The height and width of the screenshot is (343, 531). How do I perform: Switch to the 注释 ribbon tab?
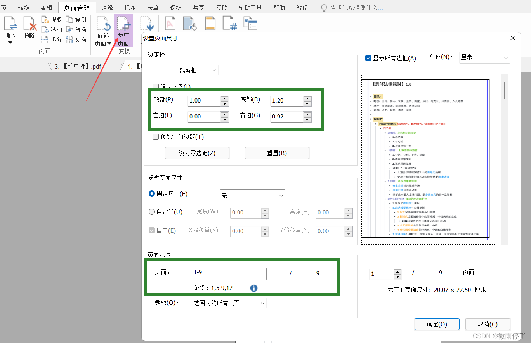(107, 7)
